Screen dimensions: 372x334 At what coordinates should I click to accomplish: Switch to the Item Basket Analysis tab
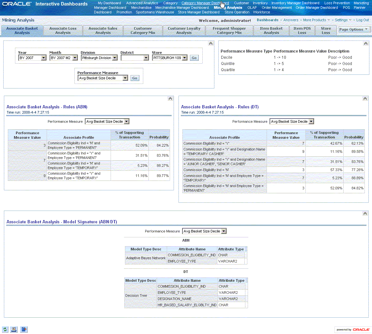[271, 30]
